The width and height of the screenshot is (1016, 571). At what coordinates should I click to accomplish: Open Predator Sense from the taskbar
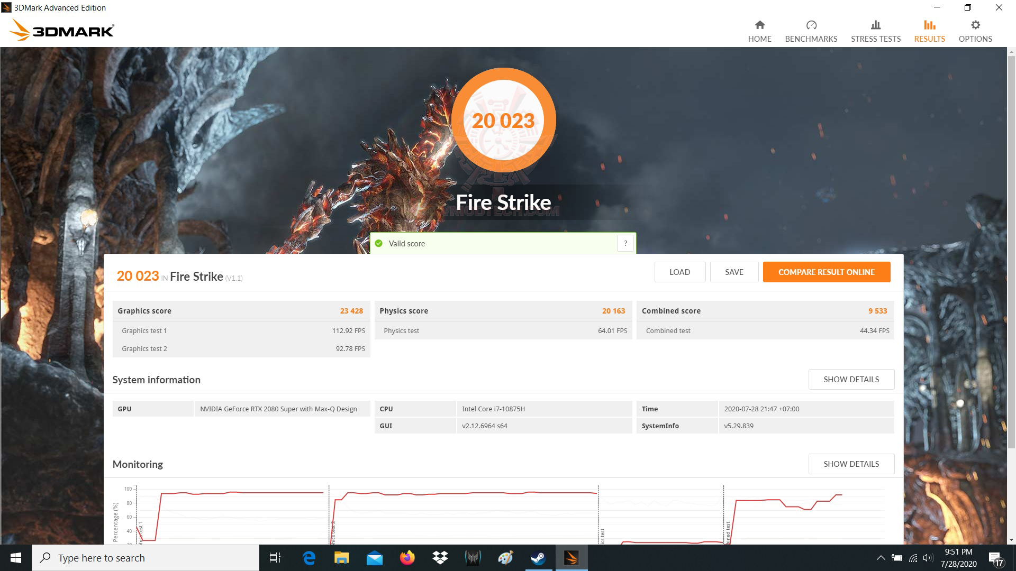(473, 558)
